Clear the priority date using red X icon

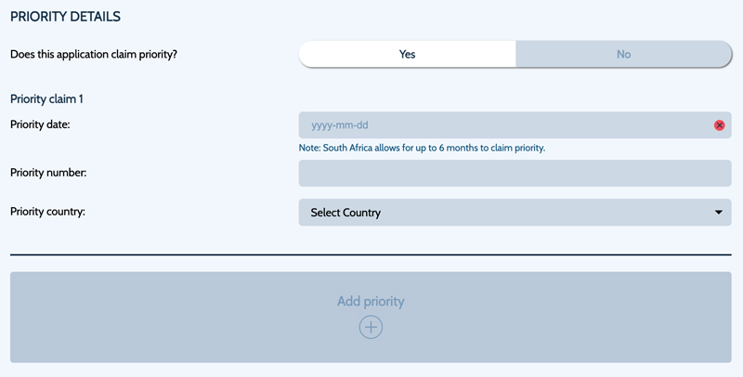tap(719, 125)
